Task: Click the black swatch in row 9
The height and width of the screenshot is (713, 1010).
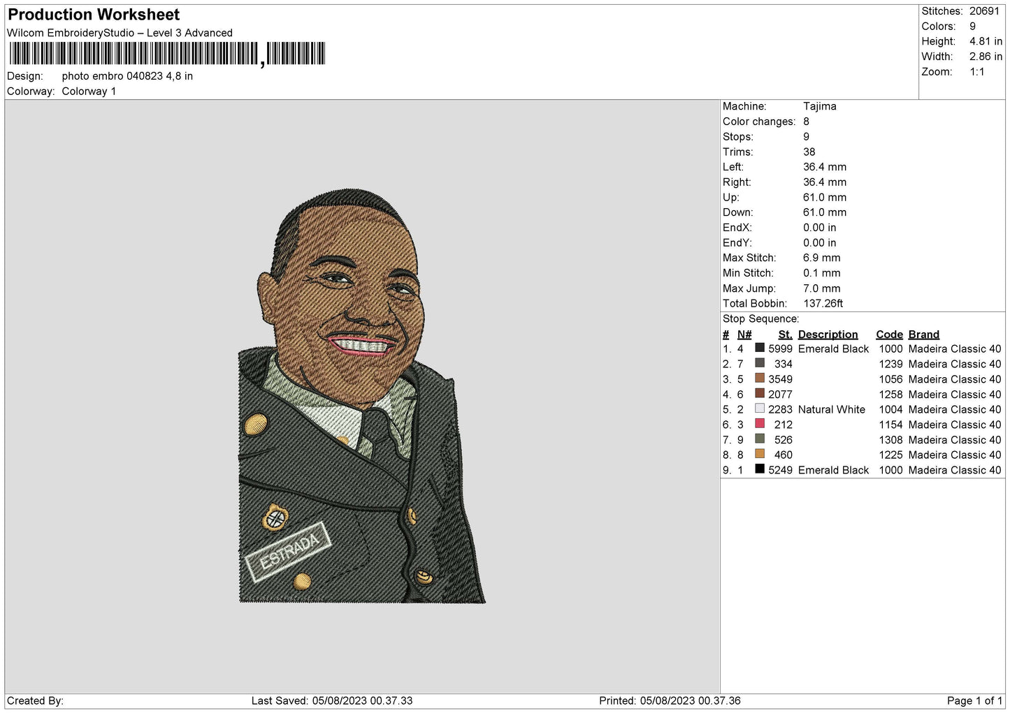Action: click(x=760, y=469)
